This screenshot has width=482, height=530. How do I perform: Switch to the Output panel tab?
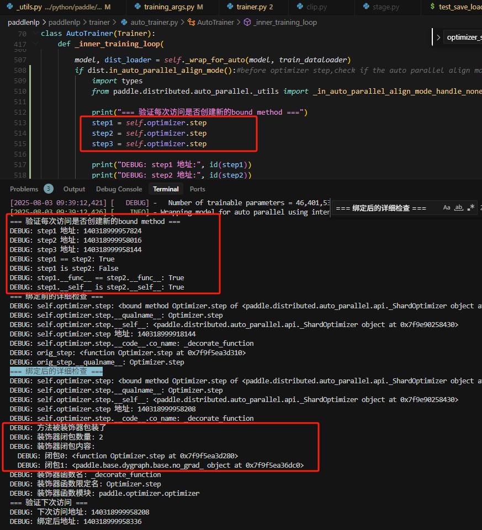click(74, 189)
